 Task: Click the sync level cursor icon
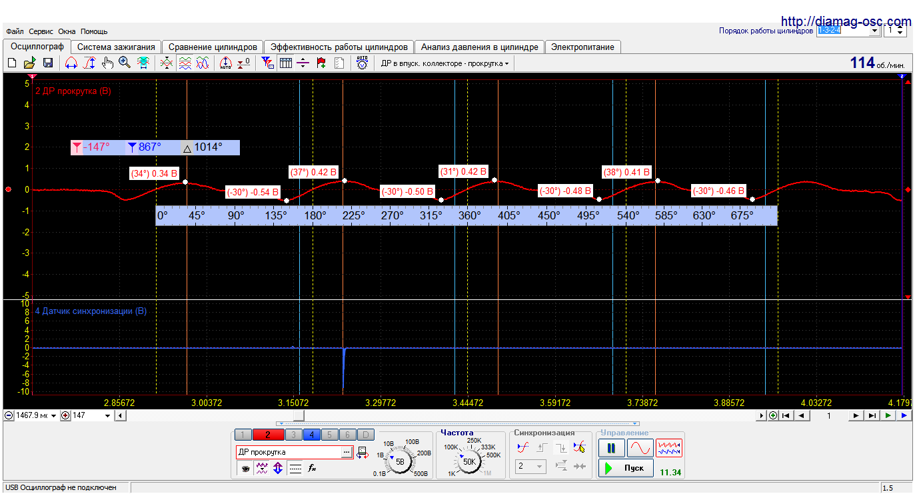pos(580,447)
